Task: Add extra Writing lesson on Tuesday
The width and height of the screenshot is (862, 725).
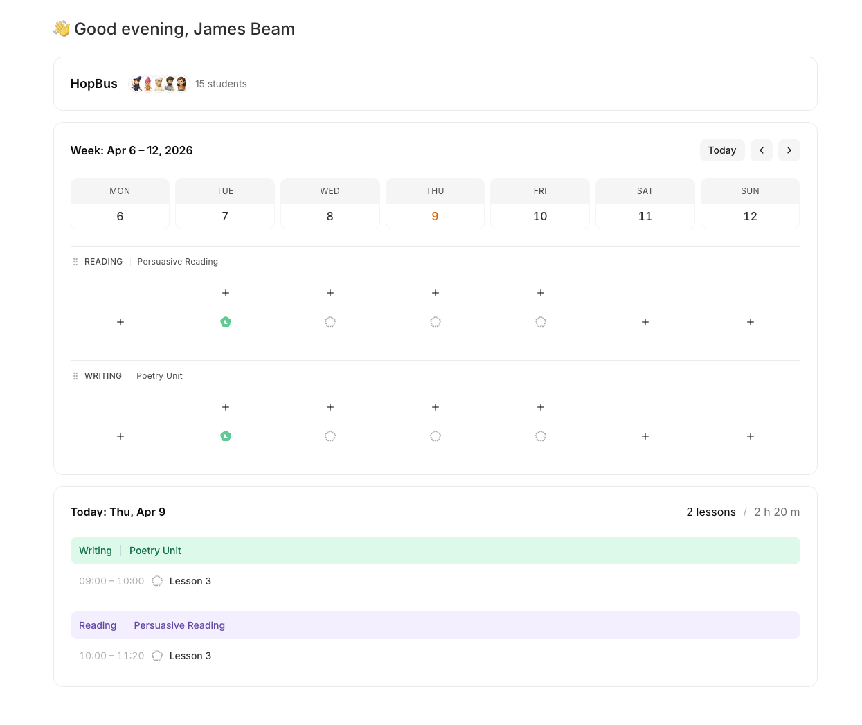Action: point(226,407)
